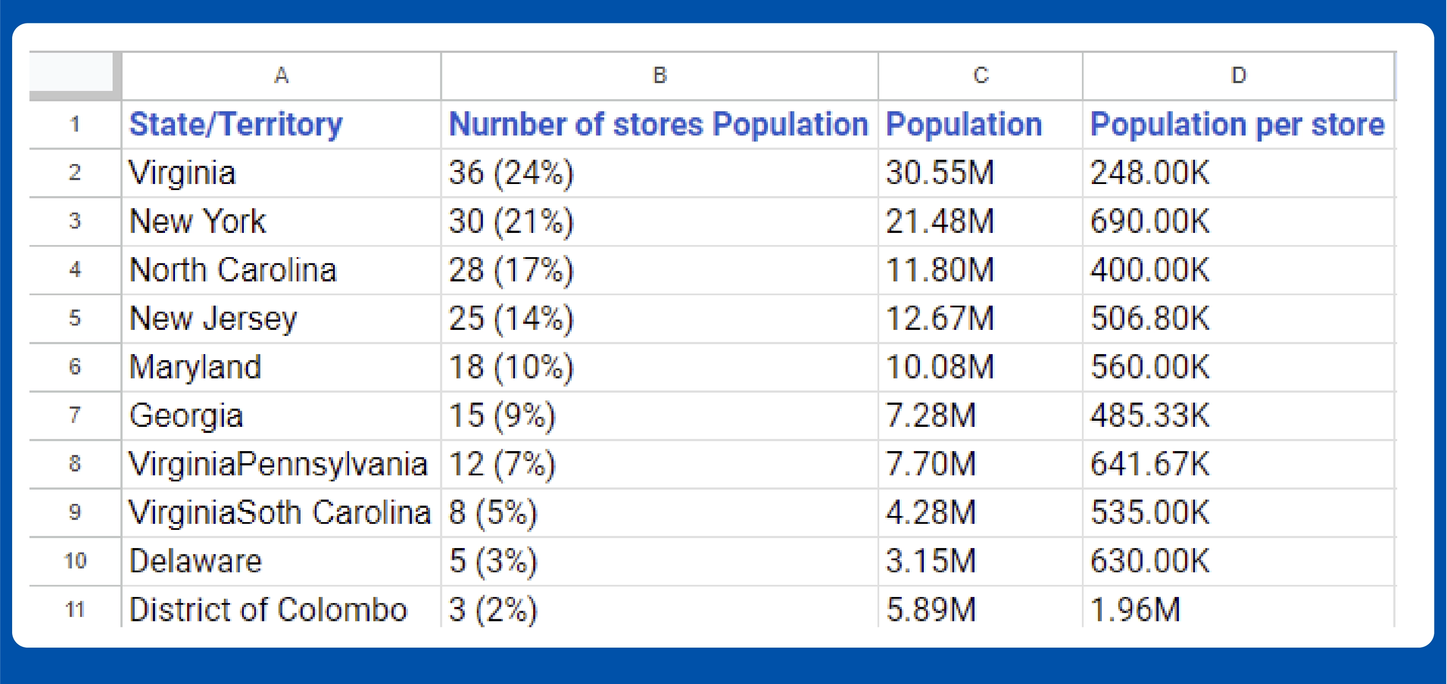Select row header 4
The image size is (1447, 684).
tap(74, 270)
